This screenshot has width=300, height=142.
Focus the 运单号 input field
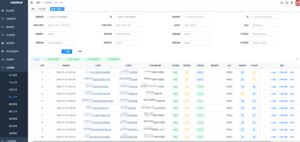pyautogui.click(x=196, y=25)
